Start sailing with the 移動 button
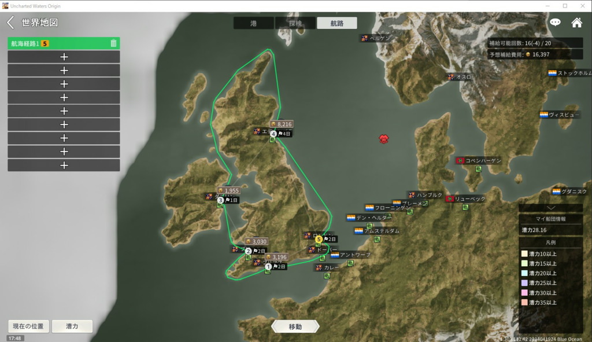592x342 pixels. (295, 326)
